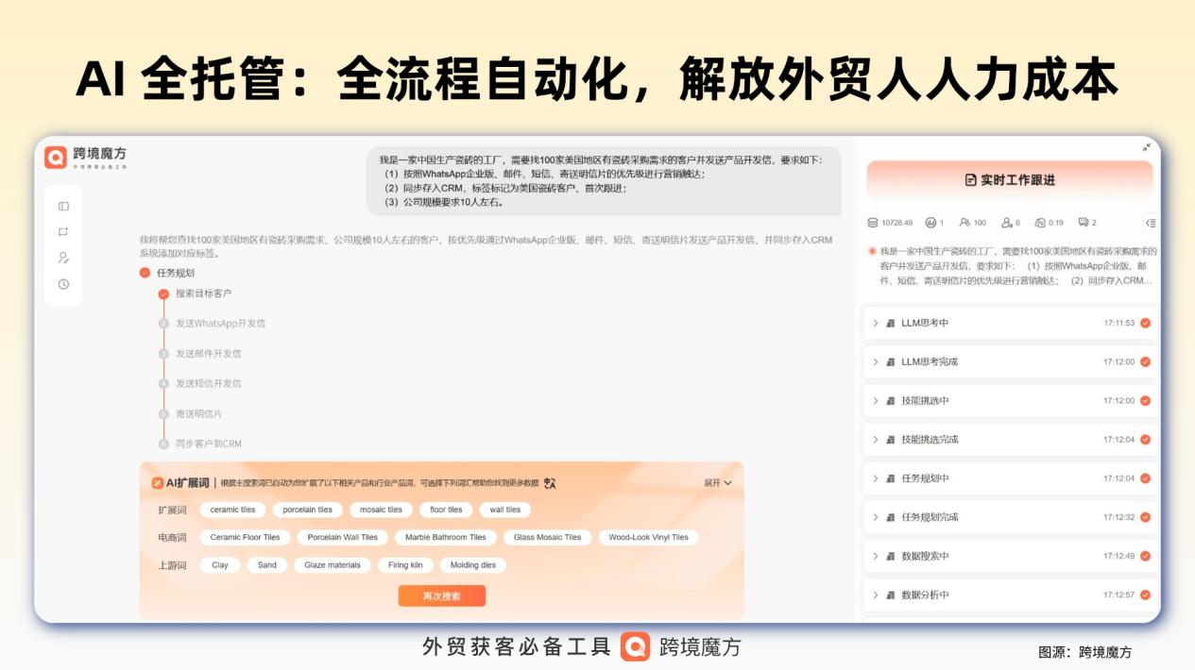The image size is (1195, 670).
Task: Click the 实时工作跟进 header button
Action: click(1010, 179)
